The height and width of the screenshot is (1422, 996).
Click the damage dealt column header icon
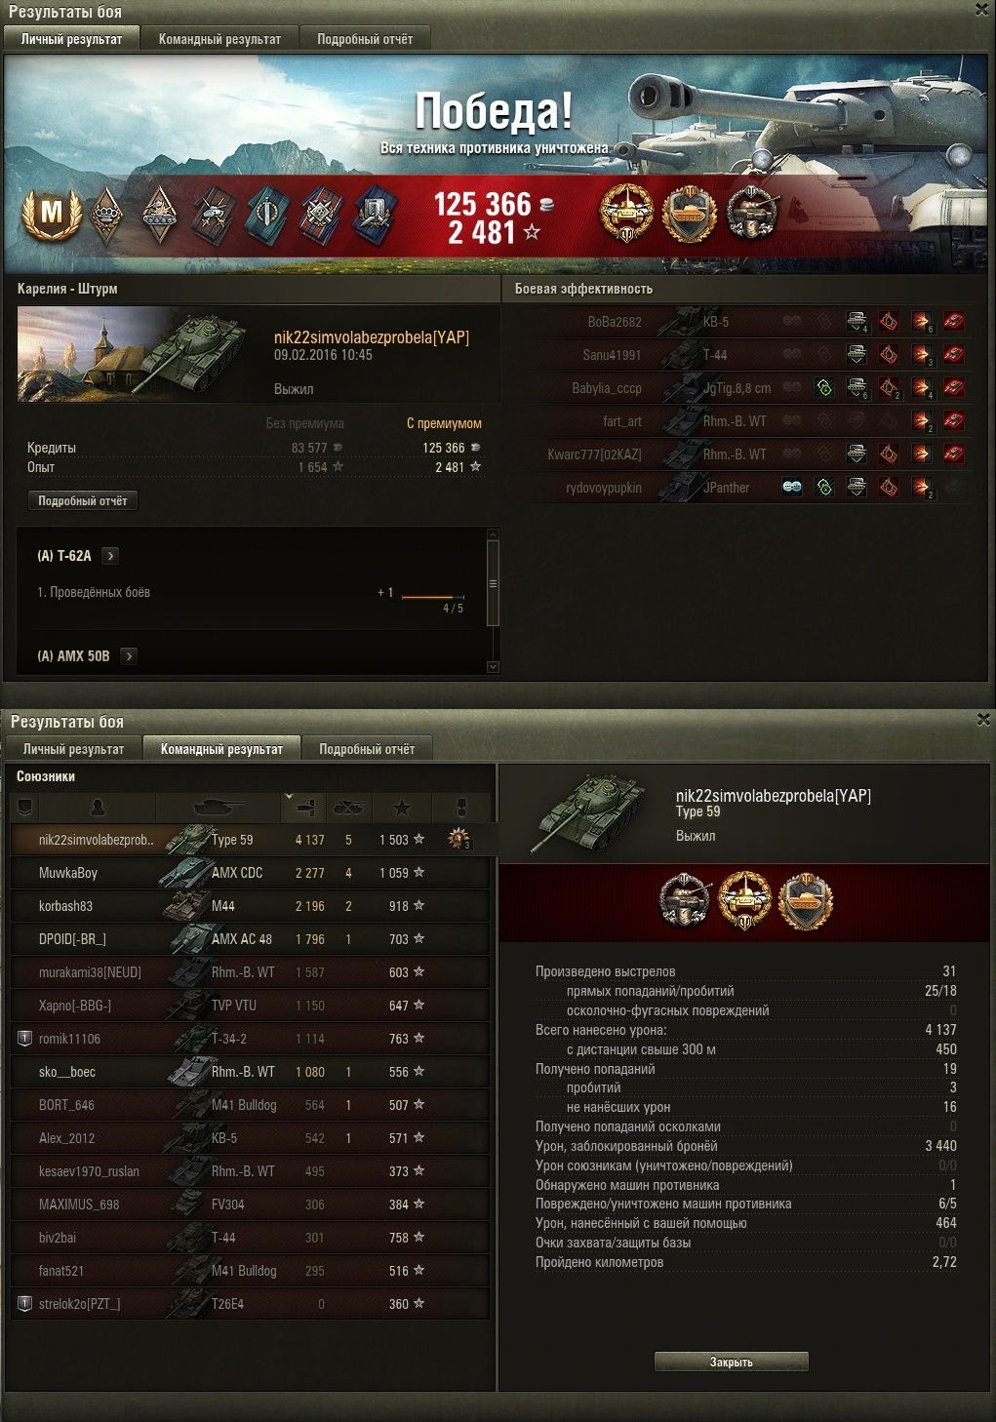click(x=304, y=808)
